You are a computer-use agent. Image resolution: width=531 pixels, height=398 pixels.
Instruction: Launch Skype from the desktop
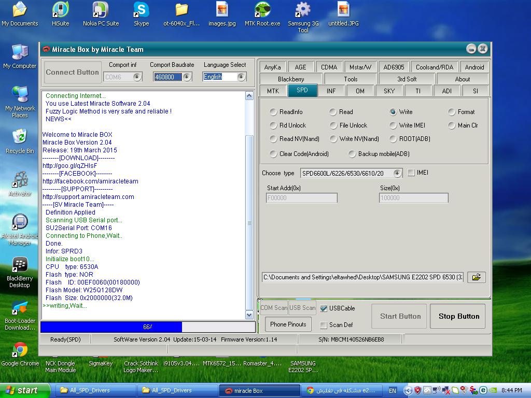tap(141, 13)
